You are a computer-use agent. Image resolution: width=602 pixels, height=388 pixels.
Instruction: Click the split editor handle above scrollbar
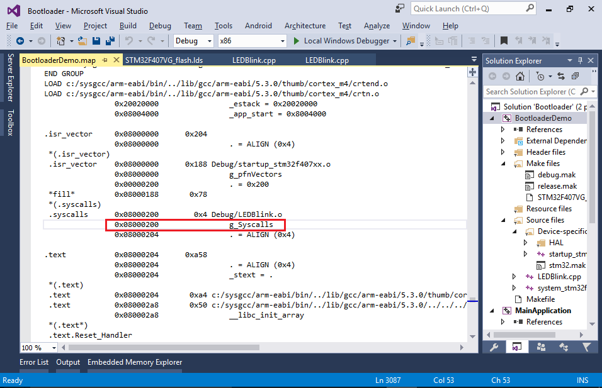click(x=472, y=72)
